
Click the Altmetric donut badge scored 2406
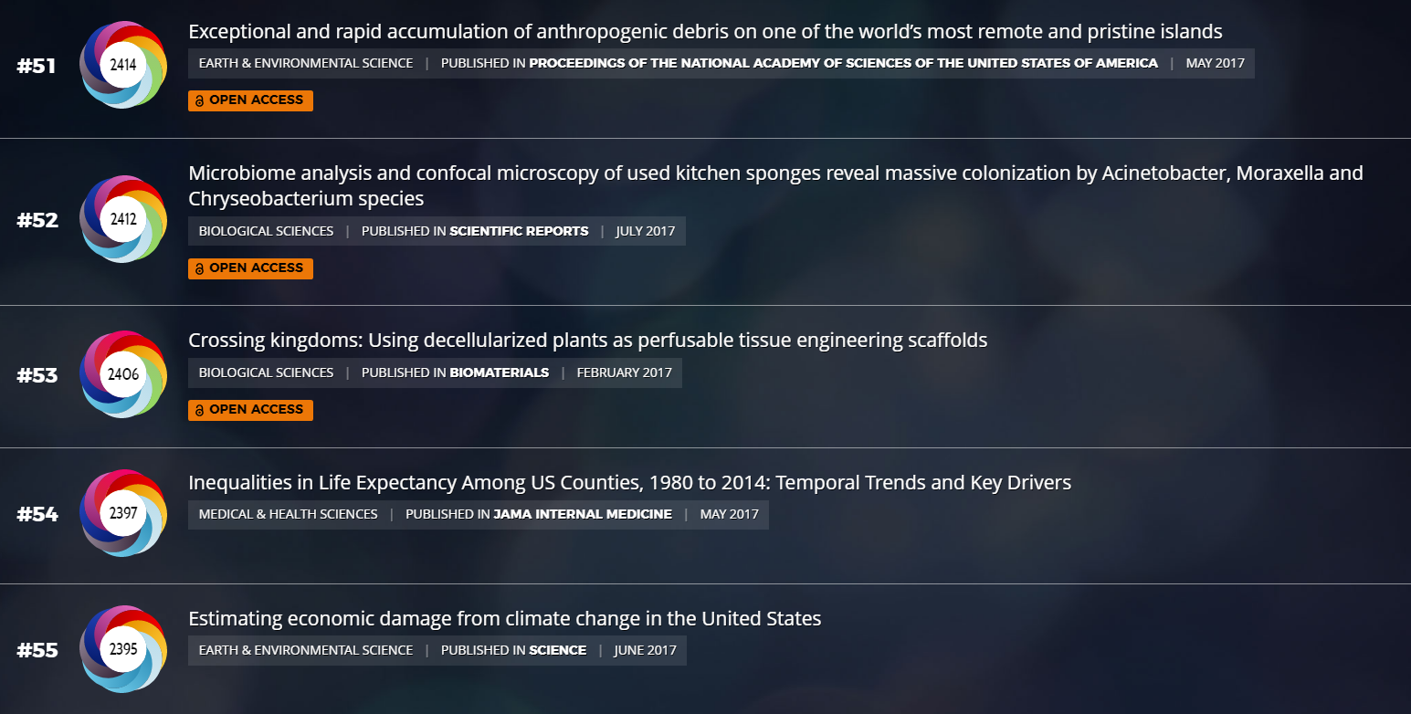click(123, 374)
